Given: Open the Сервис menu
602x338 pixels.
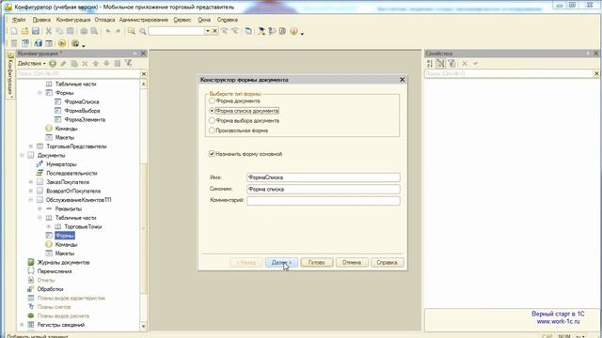Looking at the screenshot, I should point(182,20).
